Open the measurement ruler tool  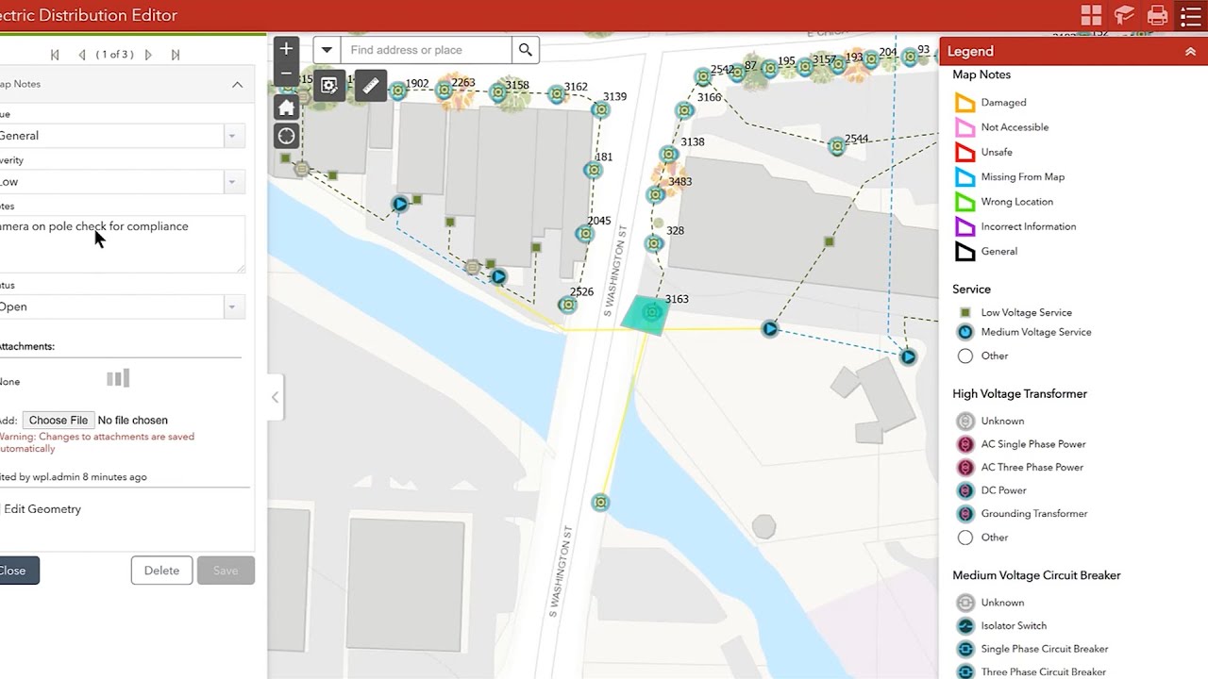click(371, 86)
